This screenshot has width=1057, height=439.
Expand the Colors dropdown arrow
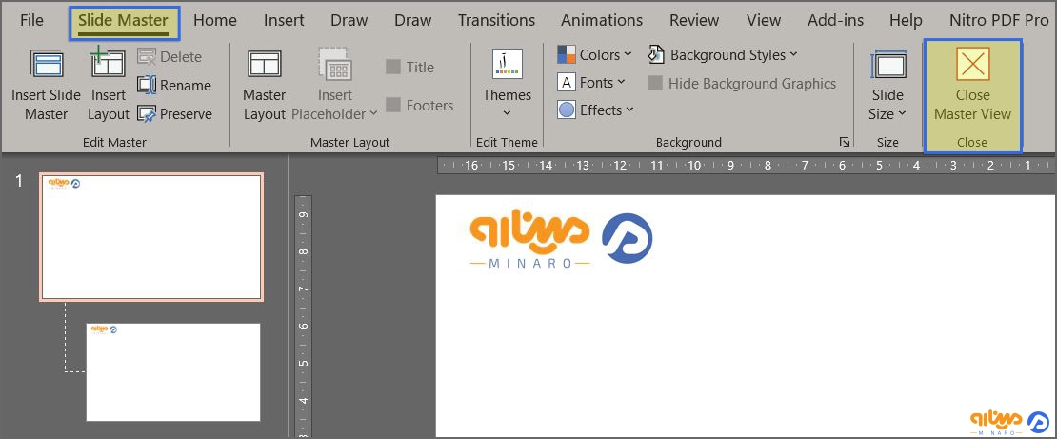628,54
